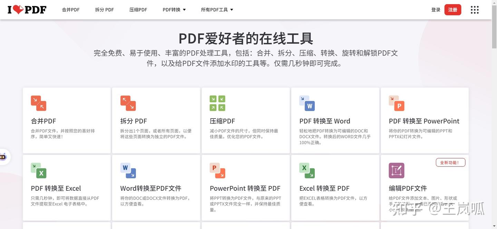Open the Excel 转换至 PDF card title
Screen dimensions: 497x229
[324, 188]
